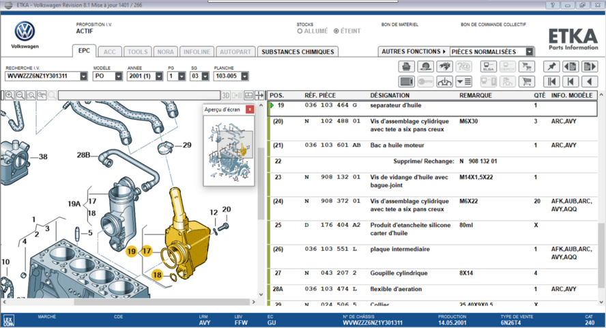This screenshot has width=606, height=328.
Task: Select row 28A flexible d'aeration
Action: 433,292
